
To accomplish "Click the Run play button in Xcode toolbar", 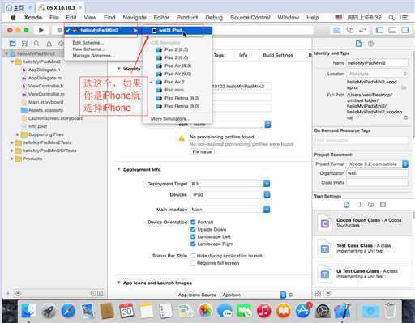I will point(41,30).
